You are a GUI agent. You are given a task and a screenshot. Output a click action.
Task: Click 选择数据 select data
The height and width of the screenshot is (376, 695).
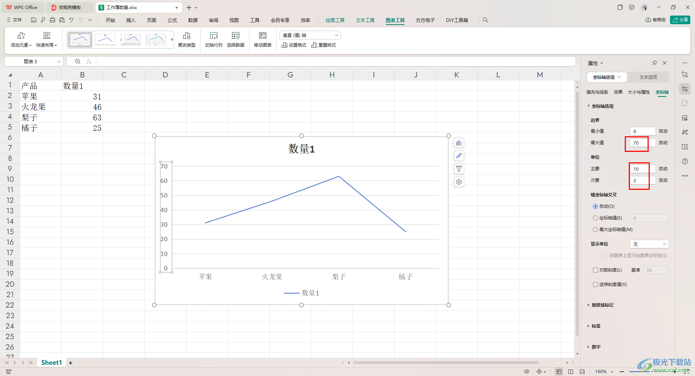coord(236,39)
